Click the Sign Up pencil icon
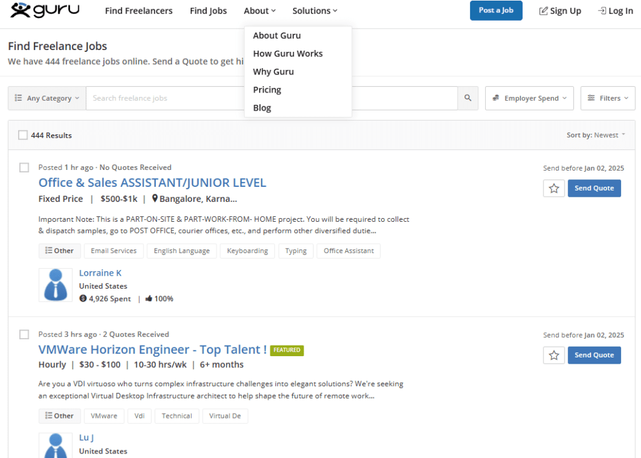The image size is (641, 458). pyautogui.click(x=543, y=11)
